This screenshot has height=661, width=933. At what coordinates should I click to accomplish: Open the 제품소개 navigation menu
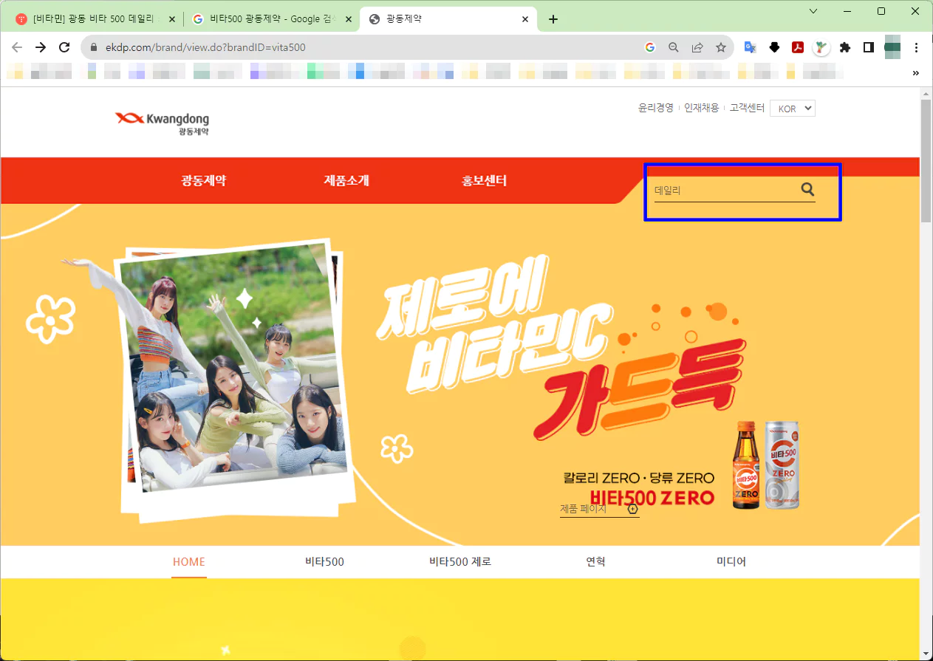click(346, 181)
